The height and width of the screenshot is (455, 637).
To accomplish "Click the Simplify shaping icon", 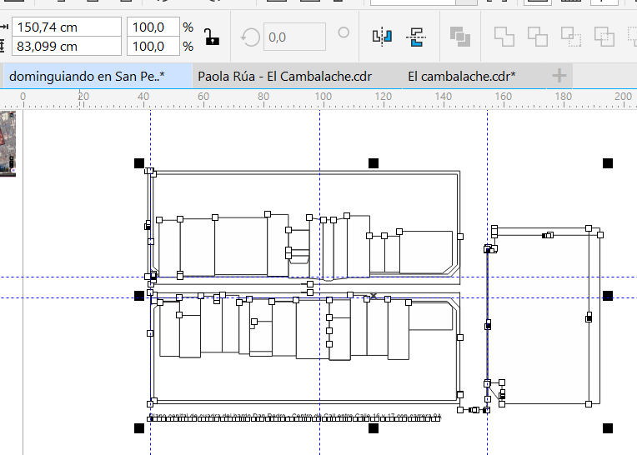I will pos(604,37).
